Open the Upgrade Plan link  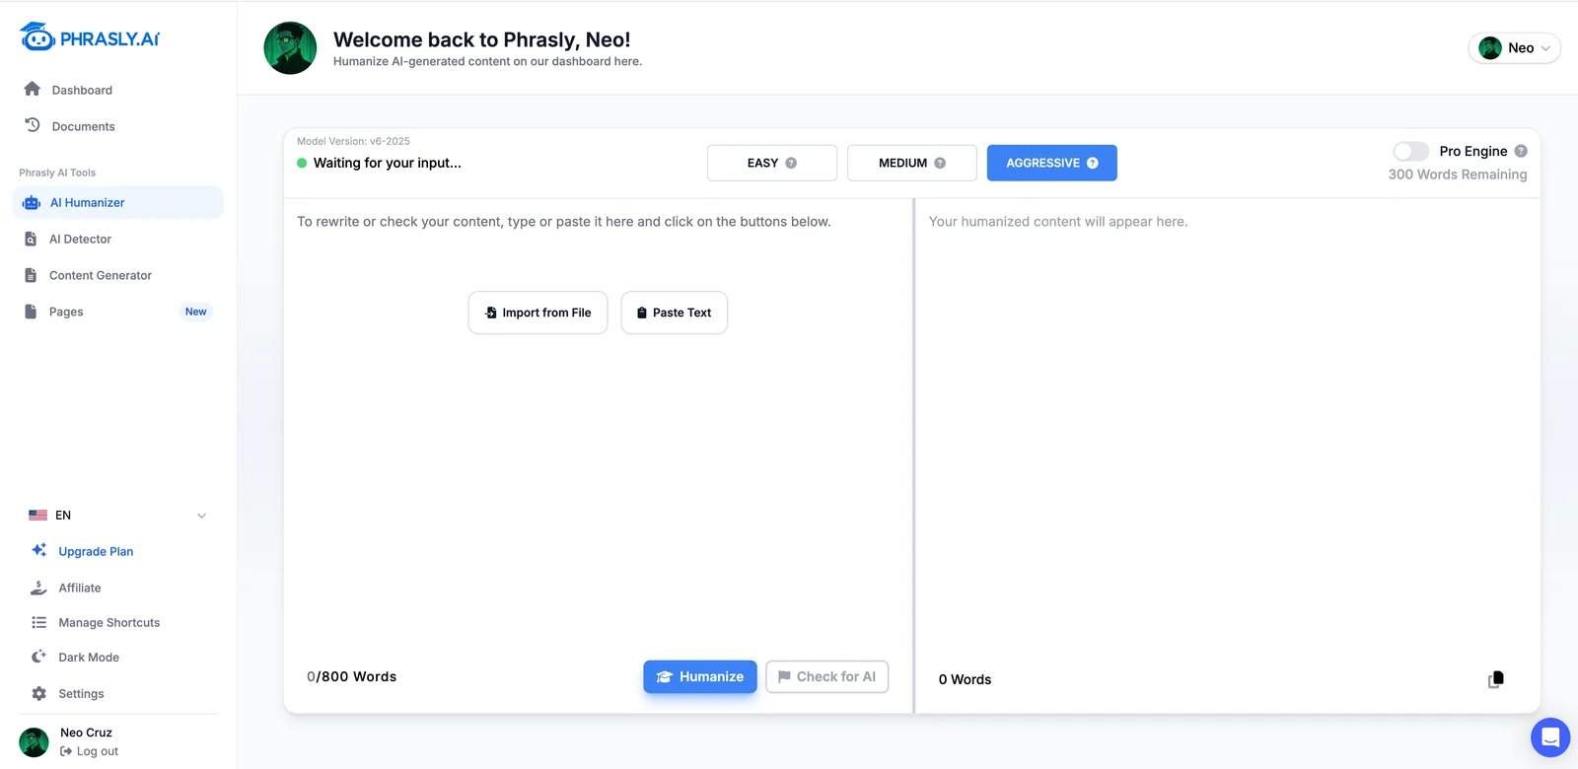[96, 551]
